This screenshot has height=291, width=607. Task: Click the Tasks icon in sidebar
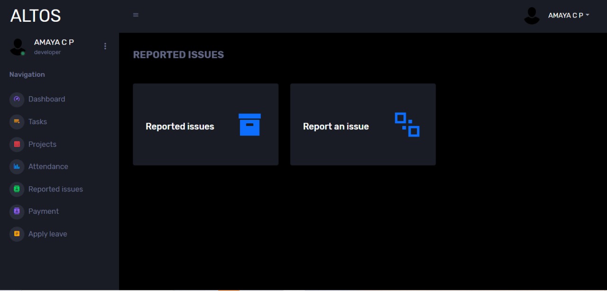click(x=17, y=122)
